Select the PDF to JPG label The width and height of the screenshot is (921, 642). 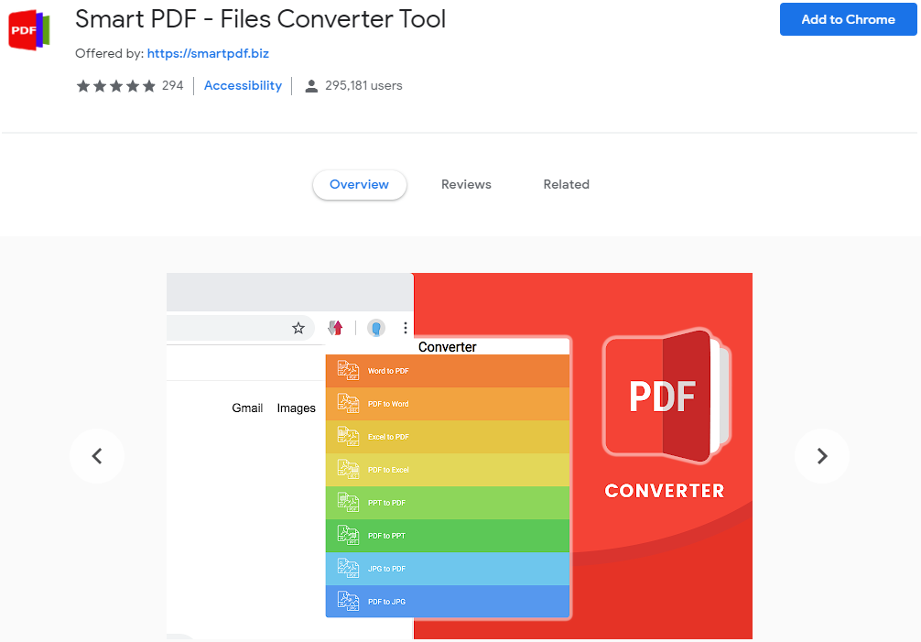click(386, 602)
